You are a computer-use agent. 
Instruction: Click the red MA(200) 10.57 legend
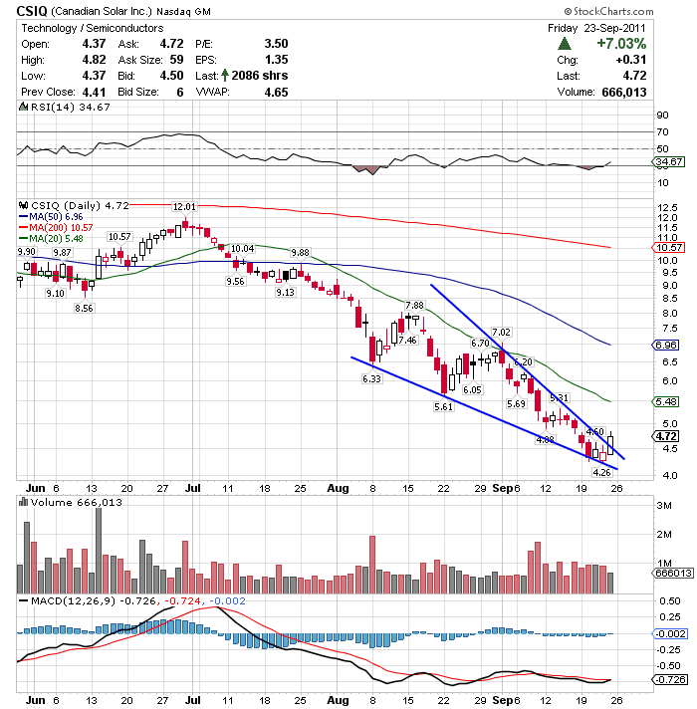click(56, 227)
